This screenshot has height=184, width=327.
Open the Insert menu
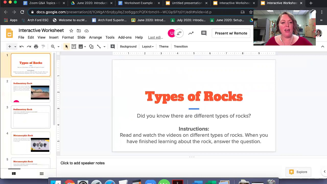(54, 37)
